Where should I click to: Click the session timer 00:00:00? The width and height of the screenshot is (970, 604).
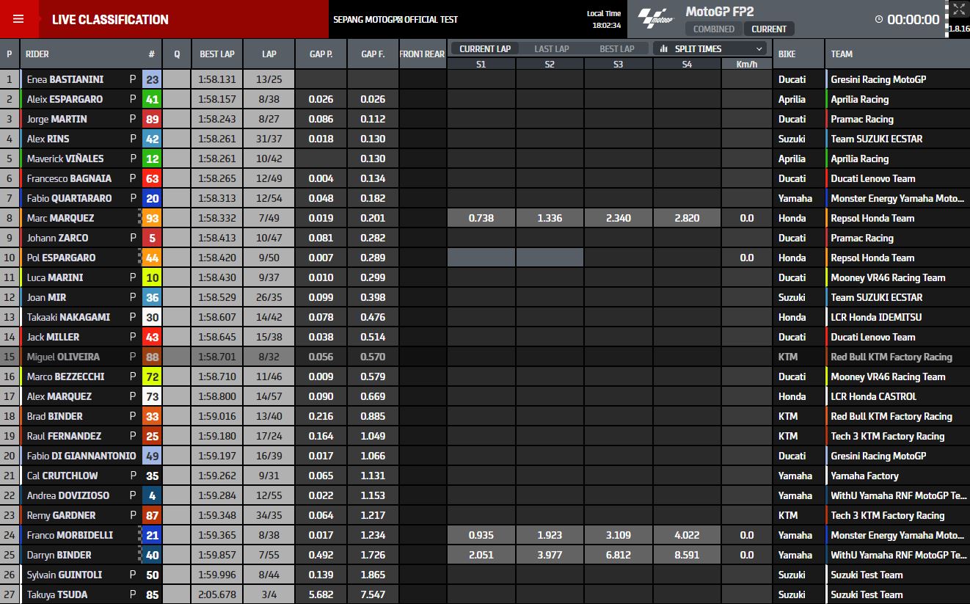click(913, 20)
